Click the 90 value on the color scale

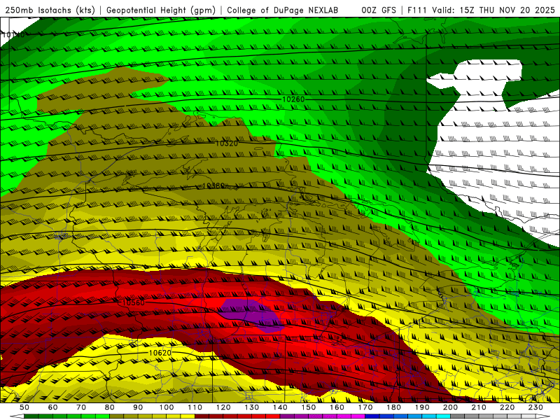tap(138, 407)
